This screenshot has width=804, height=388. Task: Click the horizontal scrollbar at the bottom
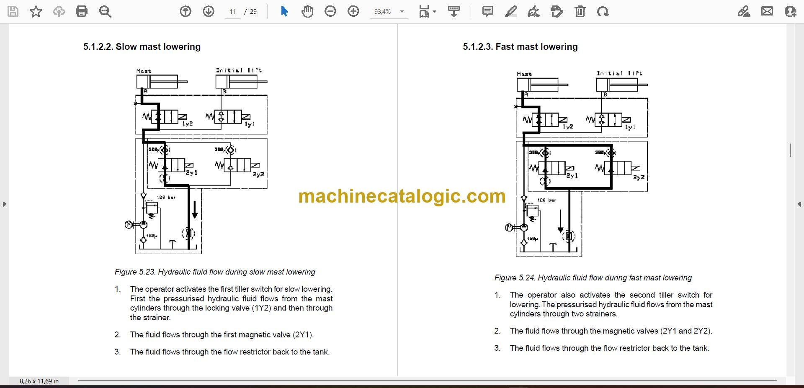pos(427,381)
